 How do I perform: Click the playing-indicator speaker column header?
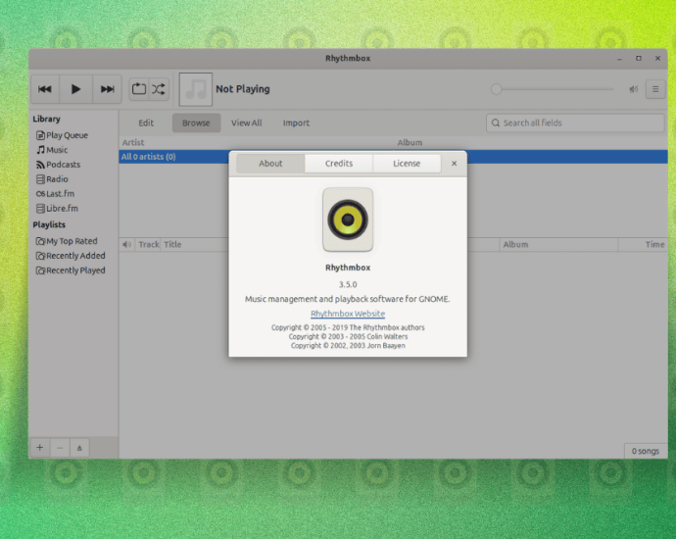pyautogui.click(x=126, y=245)
